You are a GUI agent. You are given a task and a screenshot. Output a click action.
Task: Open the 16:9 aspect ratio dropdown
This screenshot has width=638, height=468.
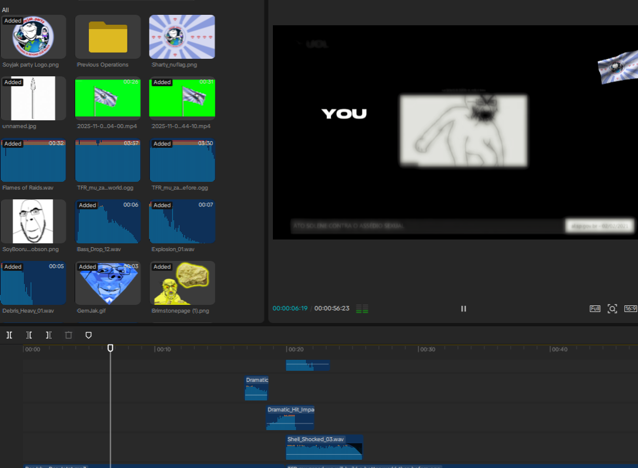(x=630, y=309)
